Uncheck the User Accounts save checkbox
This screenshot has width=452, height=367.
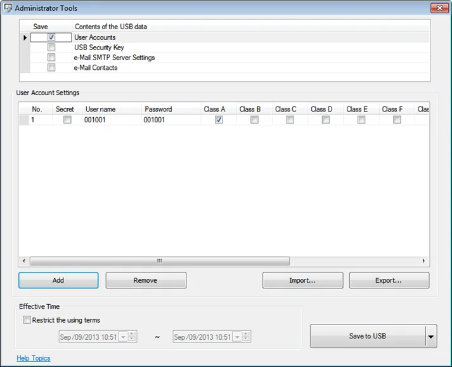[51, 37]
